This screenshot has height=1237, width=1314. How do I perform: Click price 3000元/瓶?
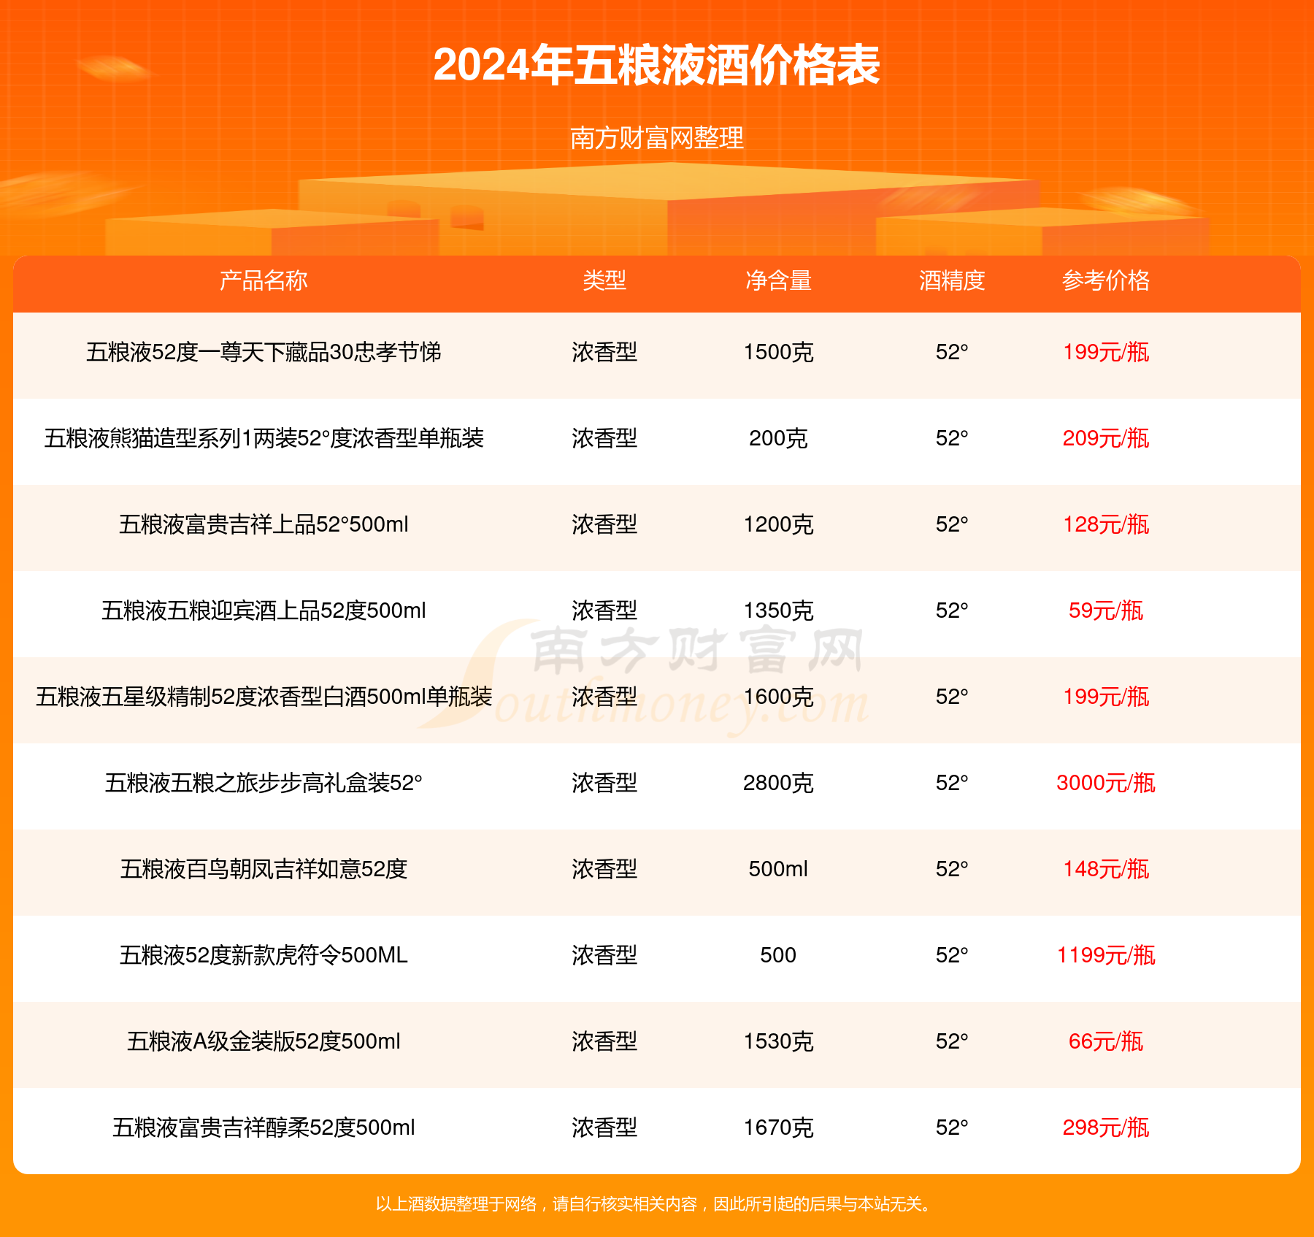1106,783
